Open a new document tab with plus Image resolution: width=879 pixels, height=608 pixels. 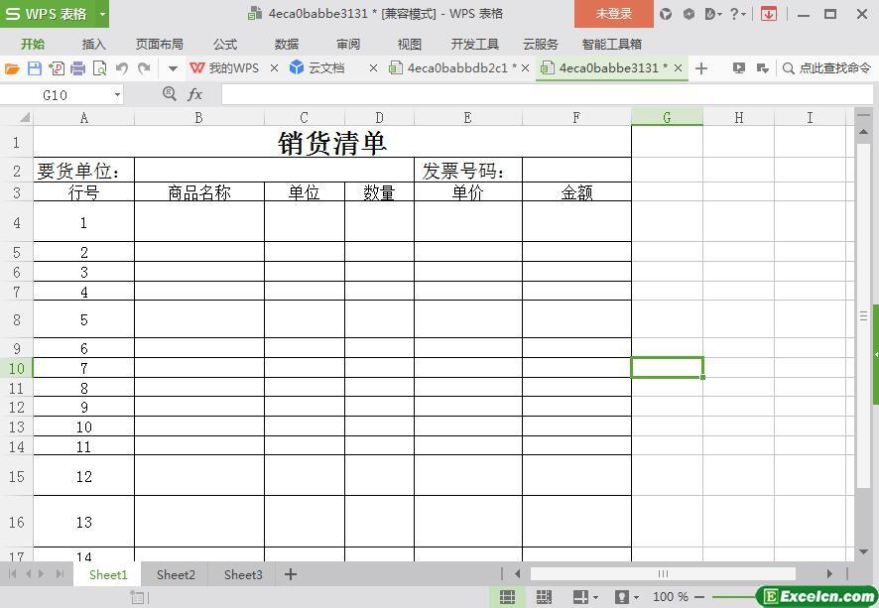[701, 68]
